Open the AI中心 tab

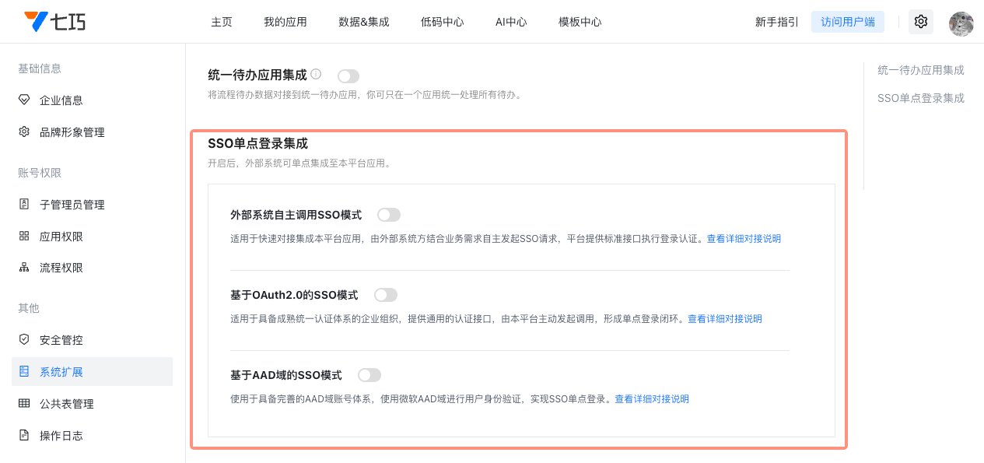point(511,22)
